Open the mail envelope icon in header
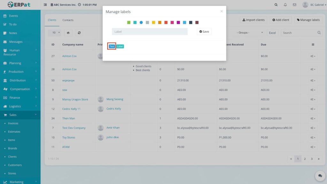 pos(294,5)
